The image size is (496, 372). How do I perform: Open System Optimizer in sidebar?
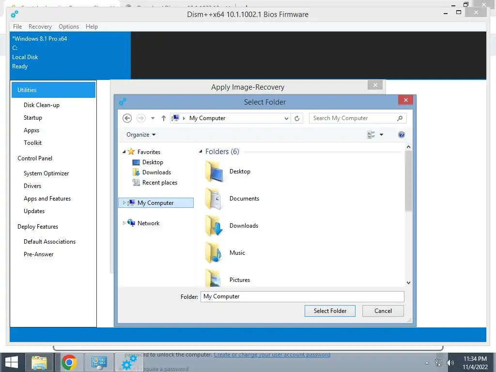[46, 173]
